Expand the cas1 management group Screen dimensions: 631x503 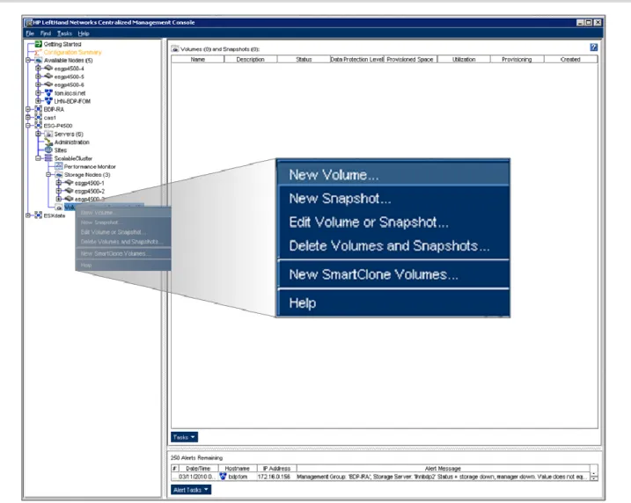point(28,118)
